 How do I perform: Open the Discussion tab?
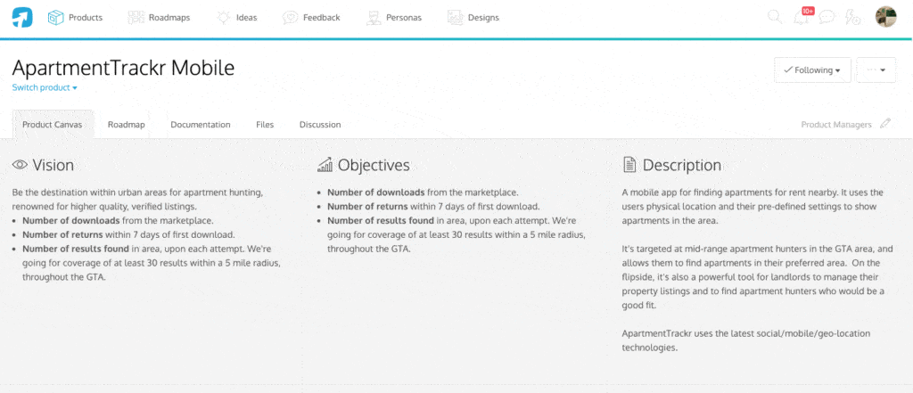[320, 125]
